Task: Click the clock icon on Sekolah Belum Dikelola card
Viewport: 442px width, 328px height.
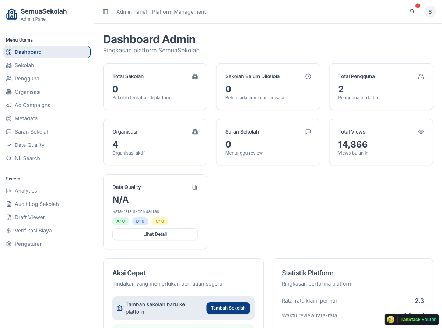Action: (x=308, y=76)
